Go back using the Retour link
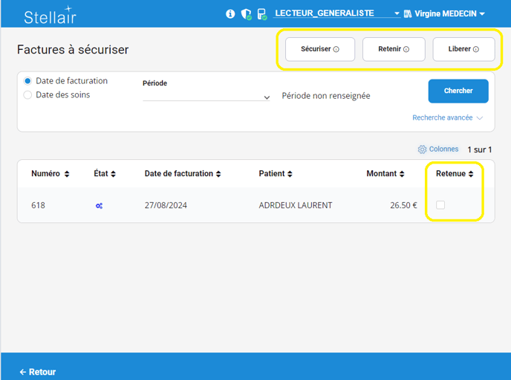511x380 pixels. [x=38, y=372]
